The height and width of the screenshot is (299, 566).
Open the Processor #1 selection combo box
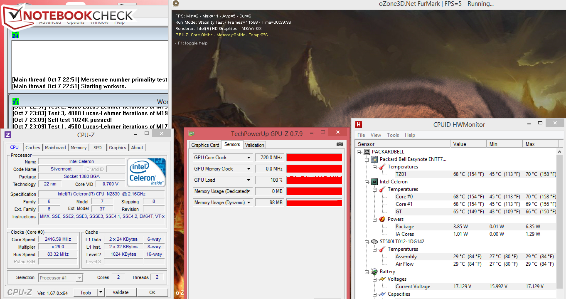(61, 277)
